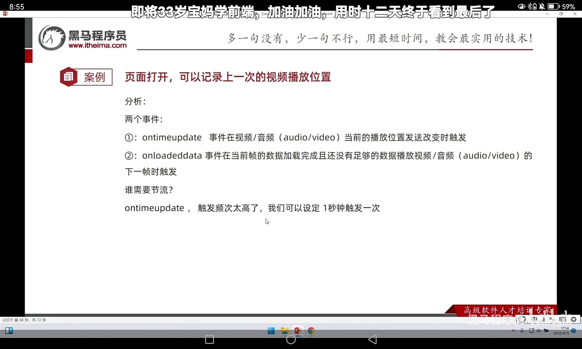Open the Windows widgets panel icon

click(x=9, y=331)
